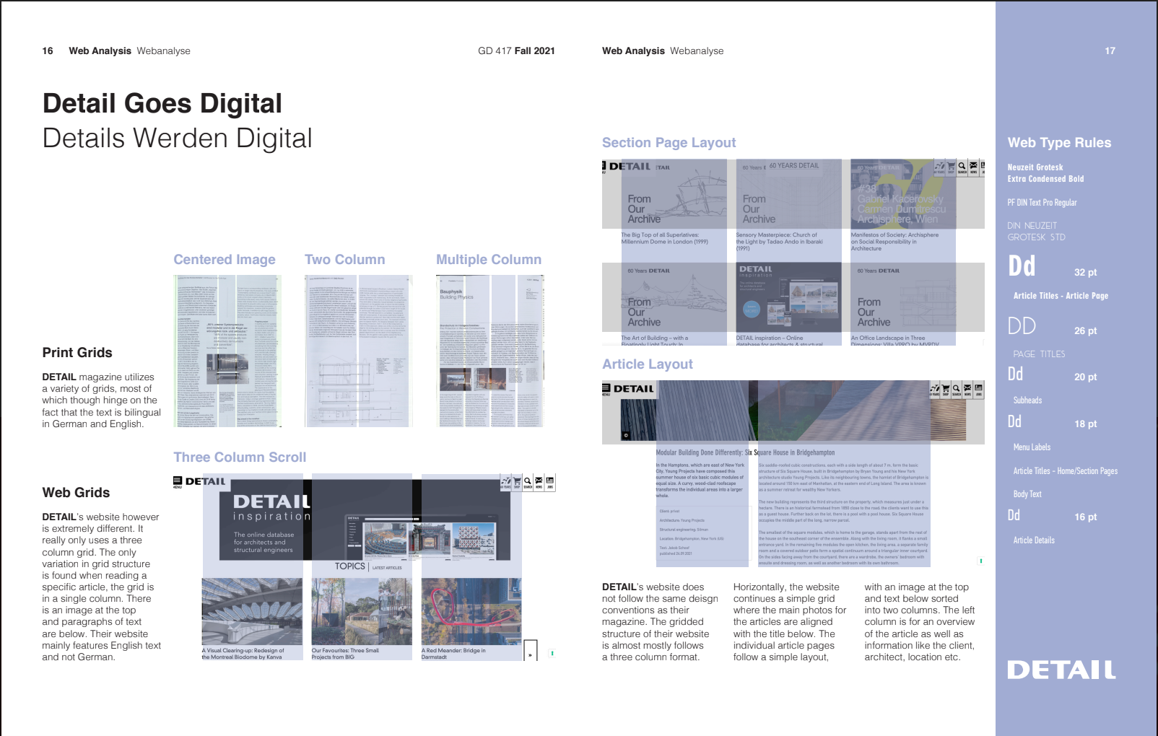The width and height of the screenshot is (1158, 736).
Task: Select the LATEST ARTICLES tab in website mockup
Action: coord(387,568)
